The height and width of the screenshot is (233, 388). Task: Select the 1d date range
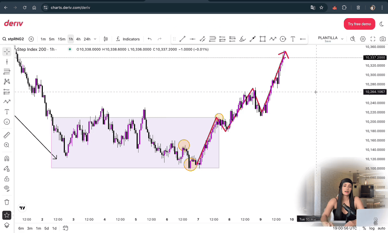point(54,228)
